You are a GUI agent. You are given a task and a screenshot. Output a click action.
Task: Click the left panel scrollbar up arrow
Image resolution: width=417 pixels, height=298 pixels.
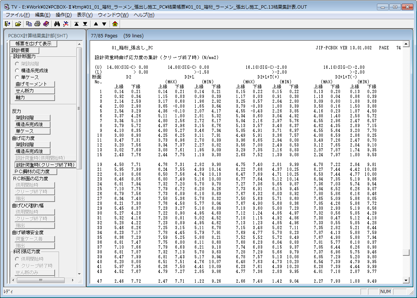point(79,44)
